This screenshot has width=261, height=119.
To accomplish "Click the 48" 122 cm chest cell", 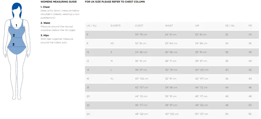I will click(x=141, y=114).
